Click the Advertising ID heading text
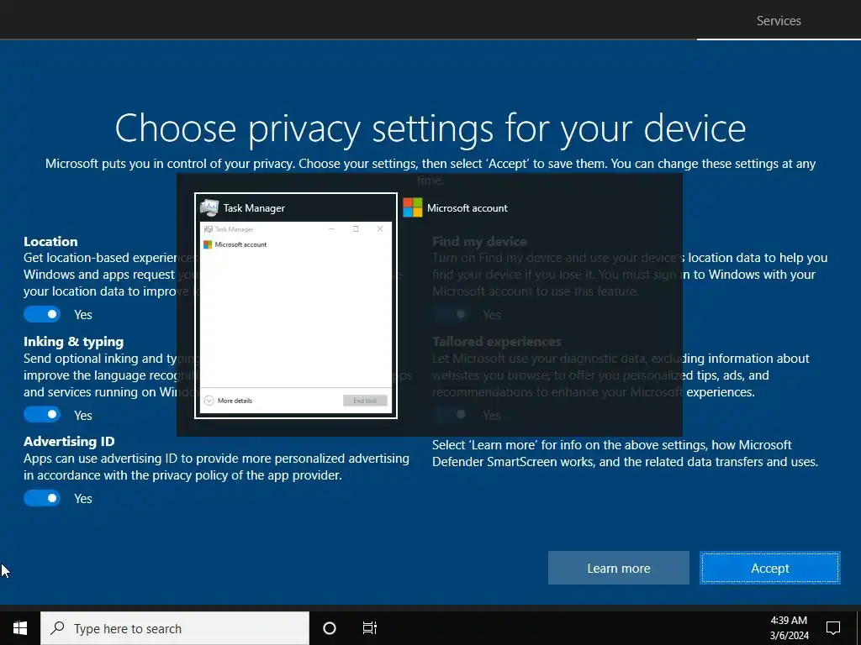This screenshot has width=861, height=645. pyautogui.click(x=69, y=442)
